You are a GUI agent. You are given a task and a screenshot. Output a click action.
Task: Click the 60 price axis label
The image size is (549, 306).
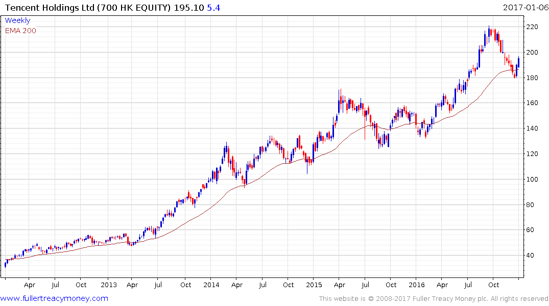(530, 230)
